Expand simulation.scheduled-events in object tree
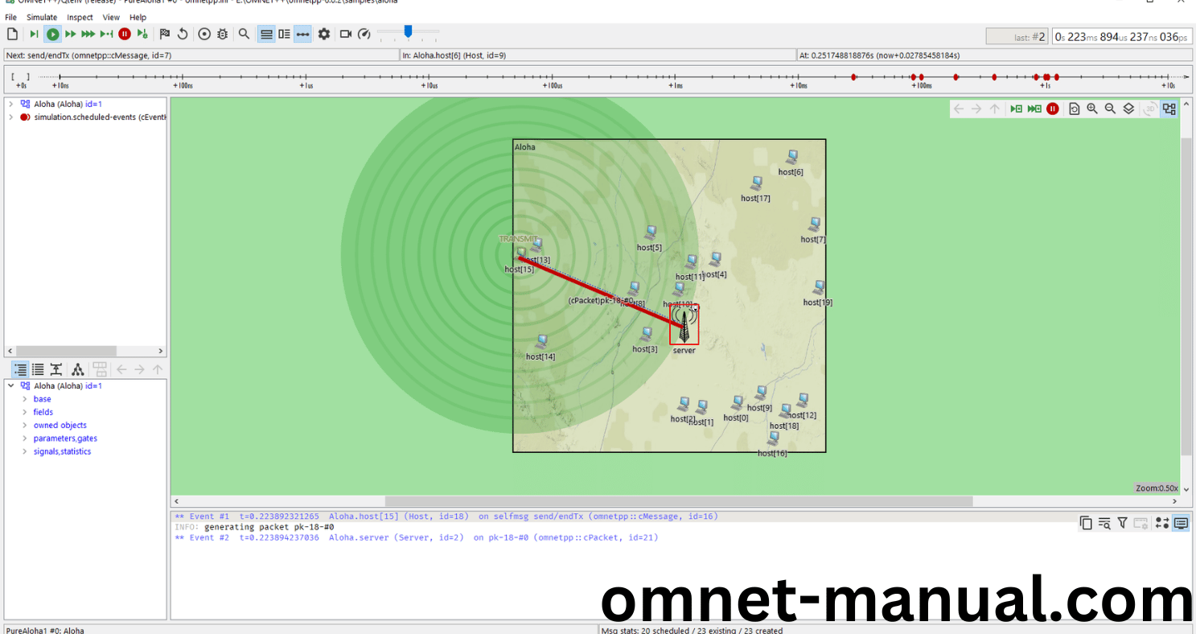Screen dimensions: 1196x634 10,117
